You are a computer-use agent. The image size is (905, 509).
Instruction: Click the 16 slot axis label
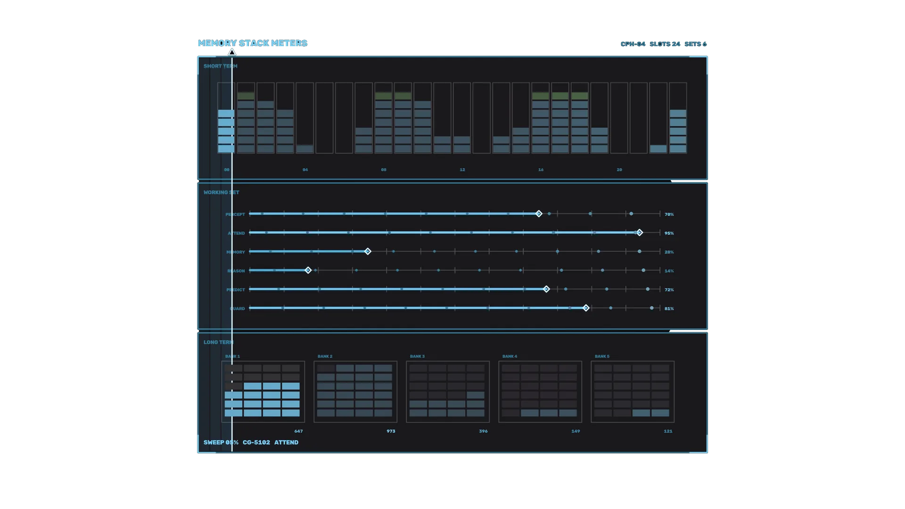[541, 170]
